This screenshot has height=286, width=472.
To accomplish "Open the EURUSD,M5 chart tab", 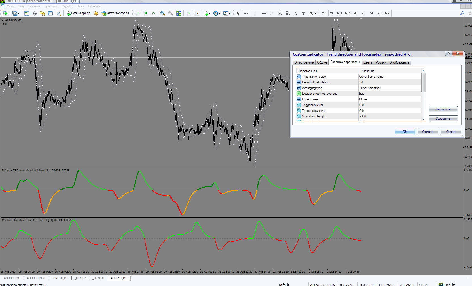I will pos(60,278).
